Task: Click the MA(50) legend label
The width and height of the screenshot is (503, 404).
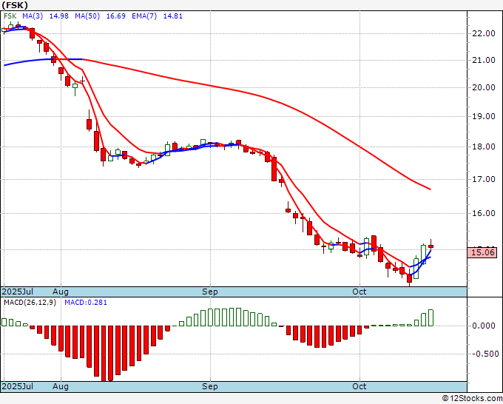Action: pyautogui.click(x=87, y=16)
